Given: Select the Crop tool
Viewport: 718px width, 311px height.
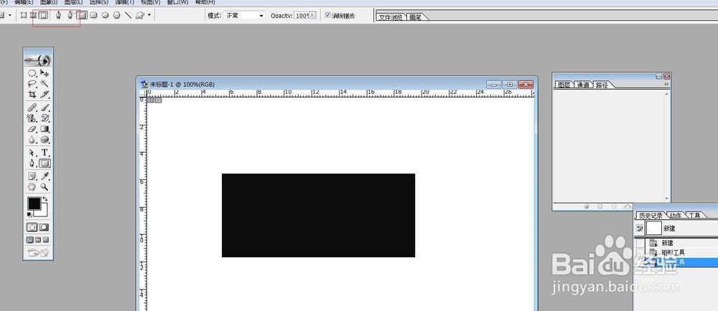Looking at the screenshot, I should pyautogui.click(x=32, y=95).
